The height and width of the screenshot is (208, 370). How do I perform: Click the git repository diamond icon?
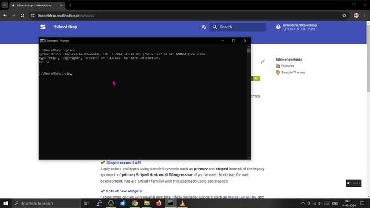click(278, 27)
